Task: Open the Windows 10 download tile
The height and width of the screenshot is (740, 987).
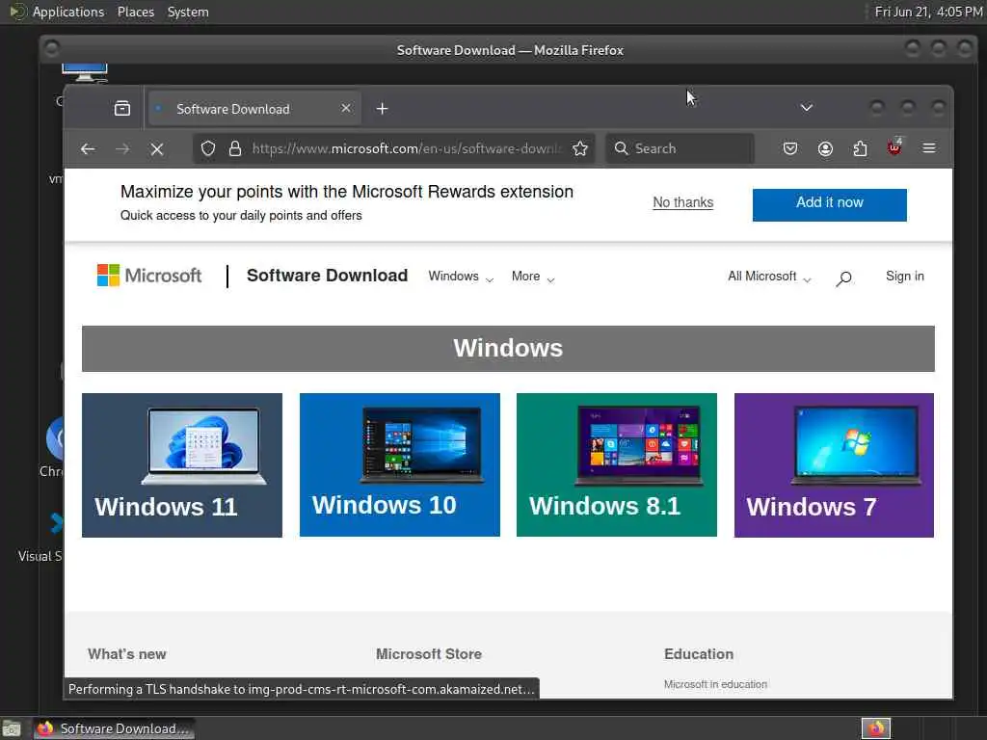Action: 400,465
